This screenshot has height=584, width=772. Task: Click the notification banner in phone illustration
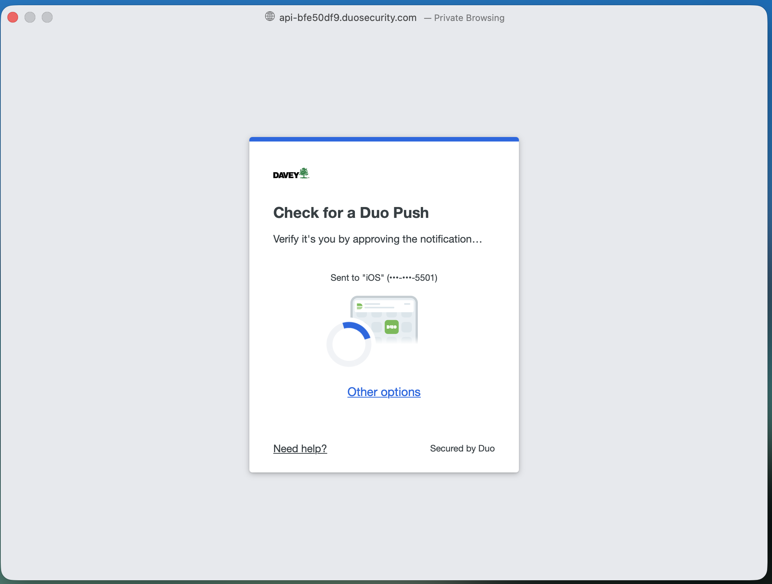tap(384, 306)
